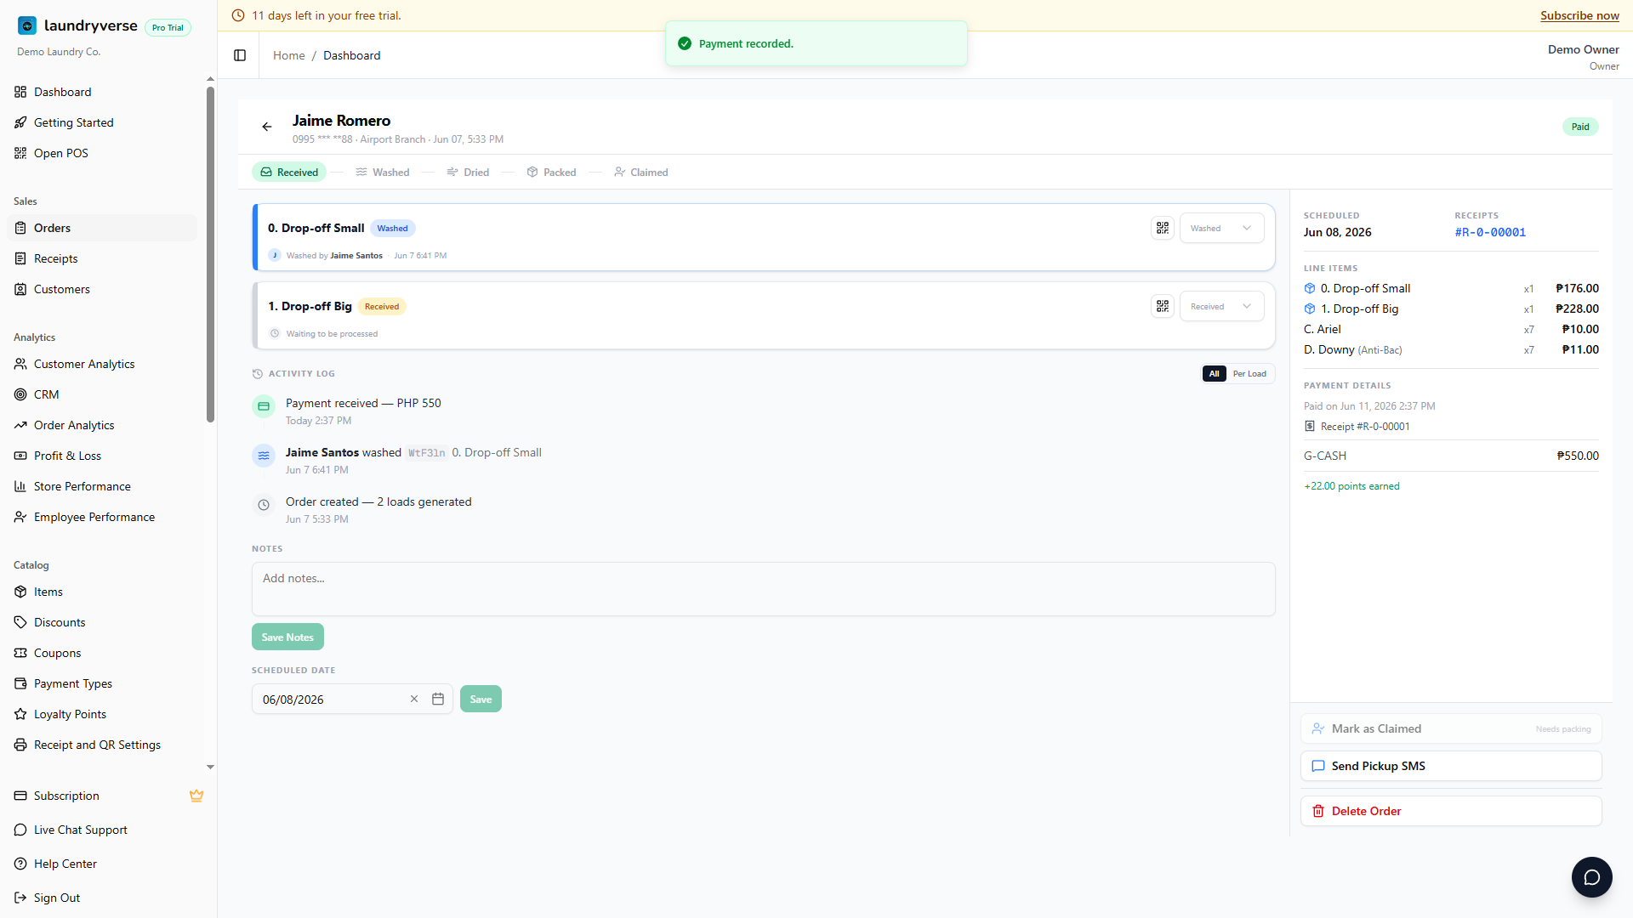The width and height of the screenshot is (1633, 918).
Task: Click the Help Center question mark icon
Action: pyautogui.click(x=20, y=864)
